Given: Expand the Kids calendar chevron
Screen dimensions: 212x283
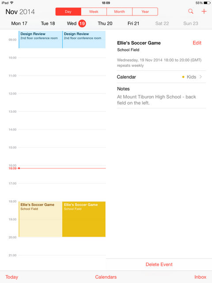Looking at the screenshot, I should (201, 77).
